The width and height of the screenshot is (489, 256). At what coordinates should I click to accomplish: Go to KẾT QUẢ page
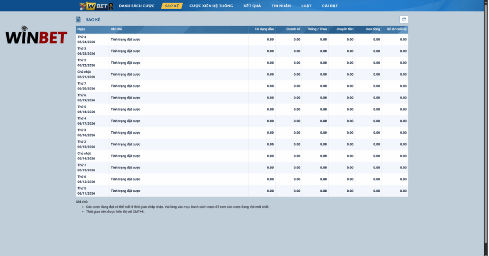tap(252, 6)
